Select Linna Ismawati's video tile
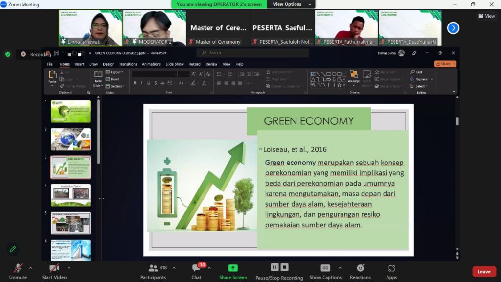The width and height of the screenshot is (501, 282). (x=91, y=28)
